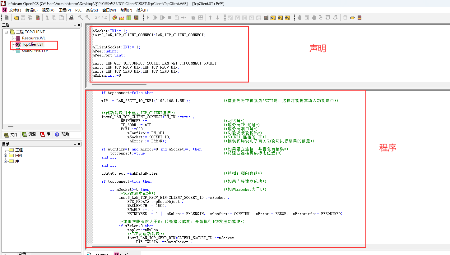Click the open folder toolbar icon

tap(16, 18)
